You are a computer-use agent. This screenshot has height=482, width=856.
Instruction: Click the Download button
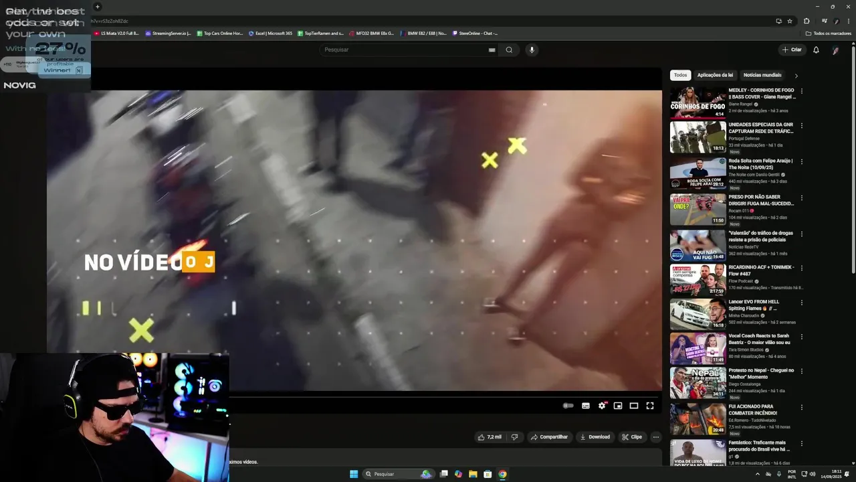[x=595, y=437]
